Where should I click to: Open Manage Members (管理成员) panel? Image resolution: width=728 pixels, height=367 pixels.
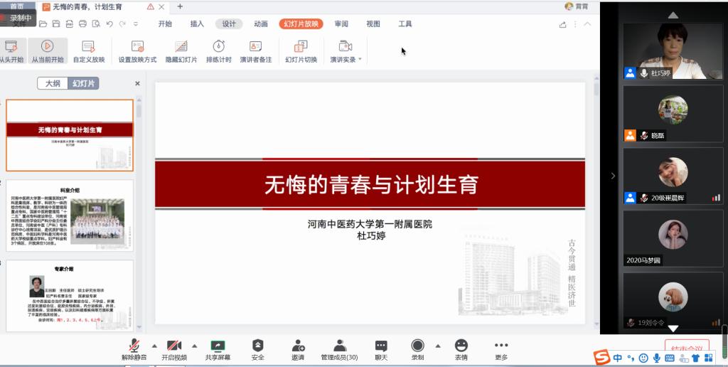[x=339, y=346]
